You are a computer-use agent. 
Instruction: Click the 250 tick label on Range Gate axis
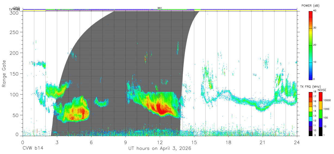tap(14, 32)
